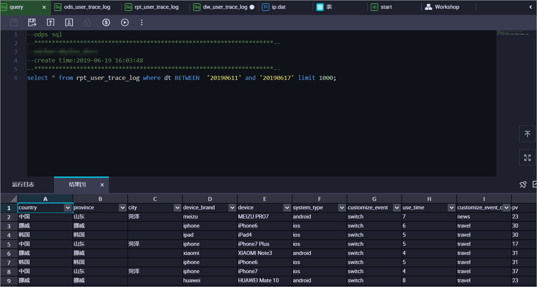Run the SQL query with play icon

click(125, 23)
